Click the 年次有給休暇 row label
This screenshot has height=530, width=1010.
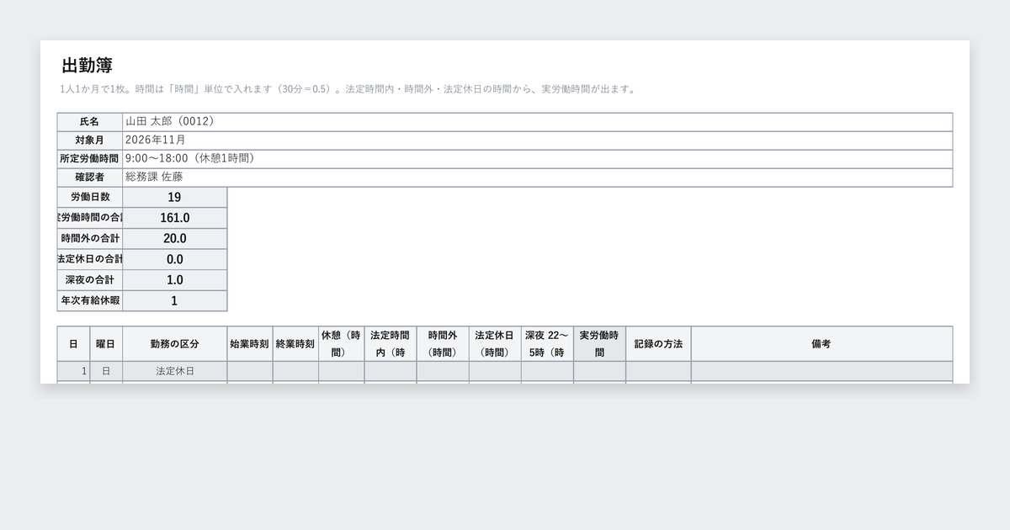pos(90,301)
